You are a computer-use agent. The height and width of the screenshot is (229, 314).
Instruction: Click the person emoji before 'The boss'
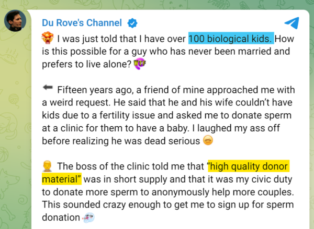(x=47, y=166)
